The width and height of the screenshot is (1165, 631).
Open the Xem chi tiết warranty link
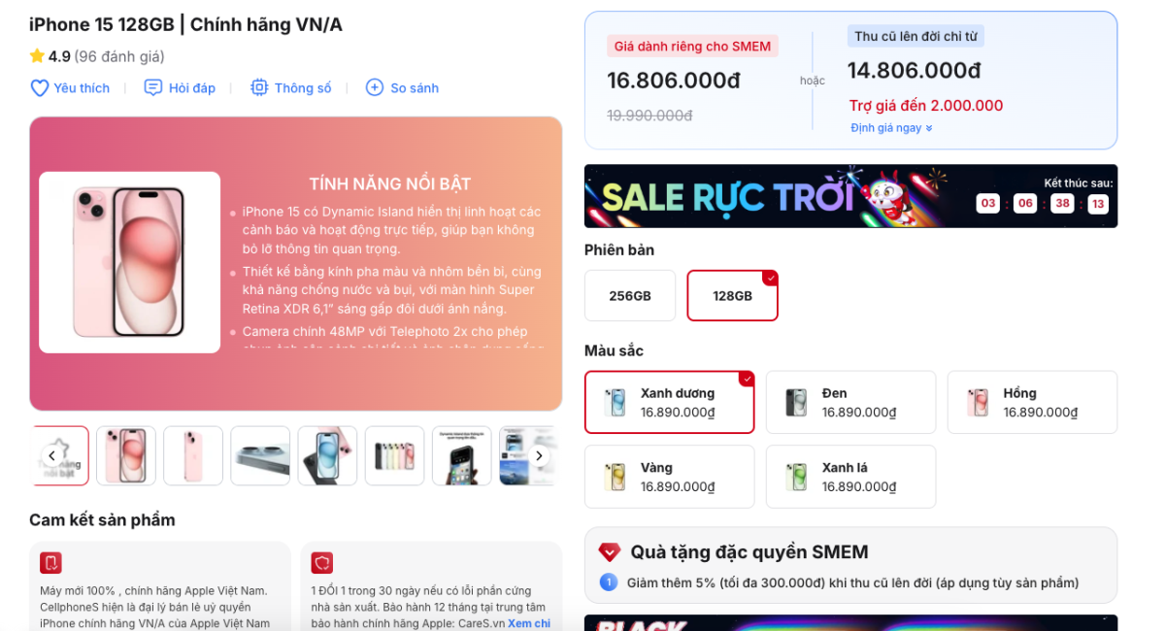(529, 623)
